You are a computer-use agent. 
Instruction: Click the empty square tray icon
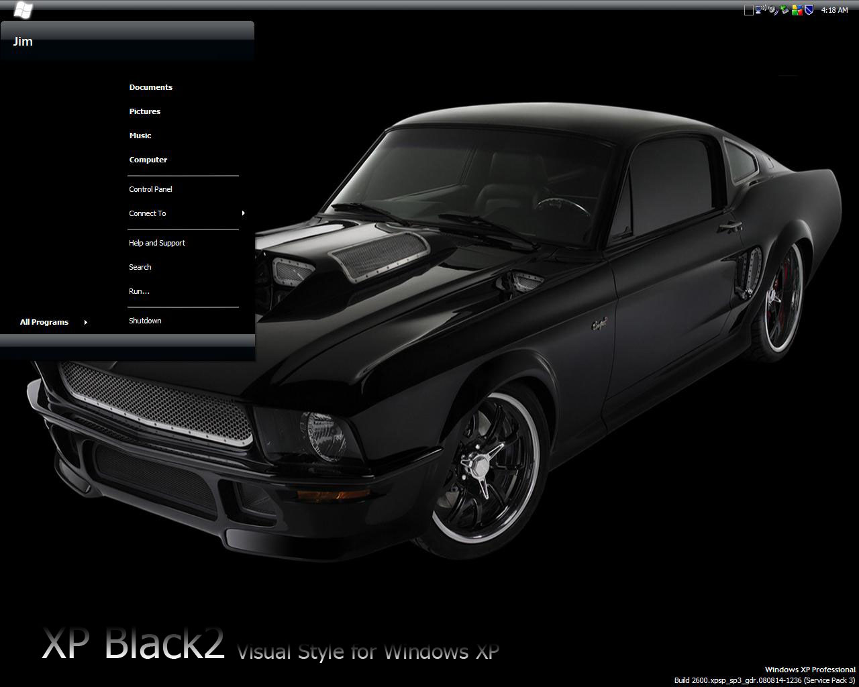tap(749, 10)
